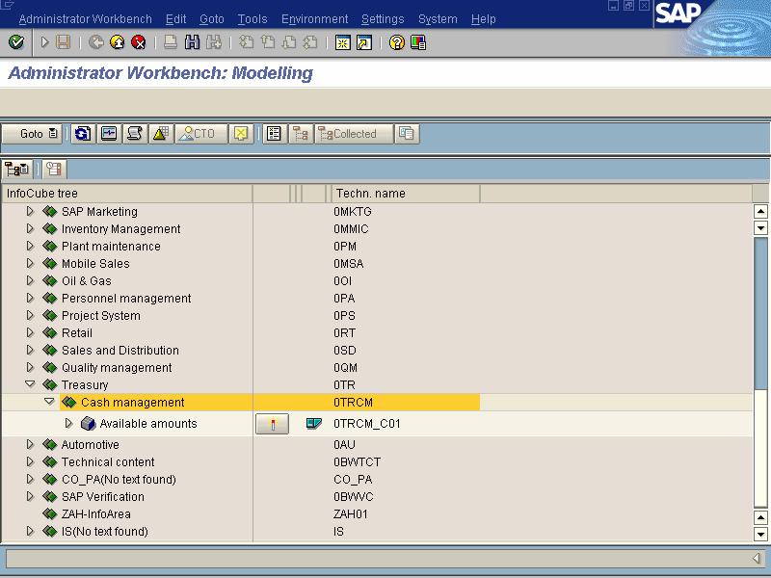
Task: Collapse the Cash management node
Action: [49, 402]
